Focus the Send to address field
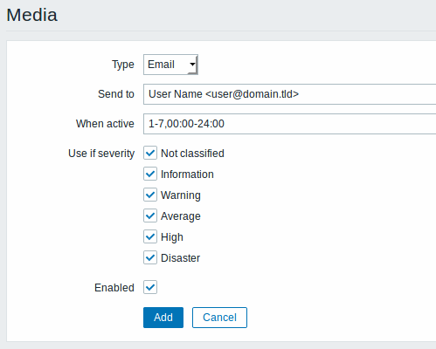This screenshot has height=349, width=436. point(289,94)
